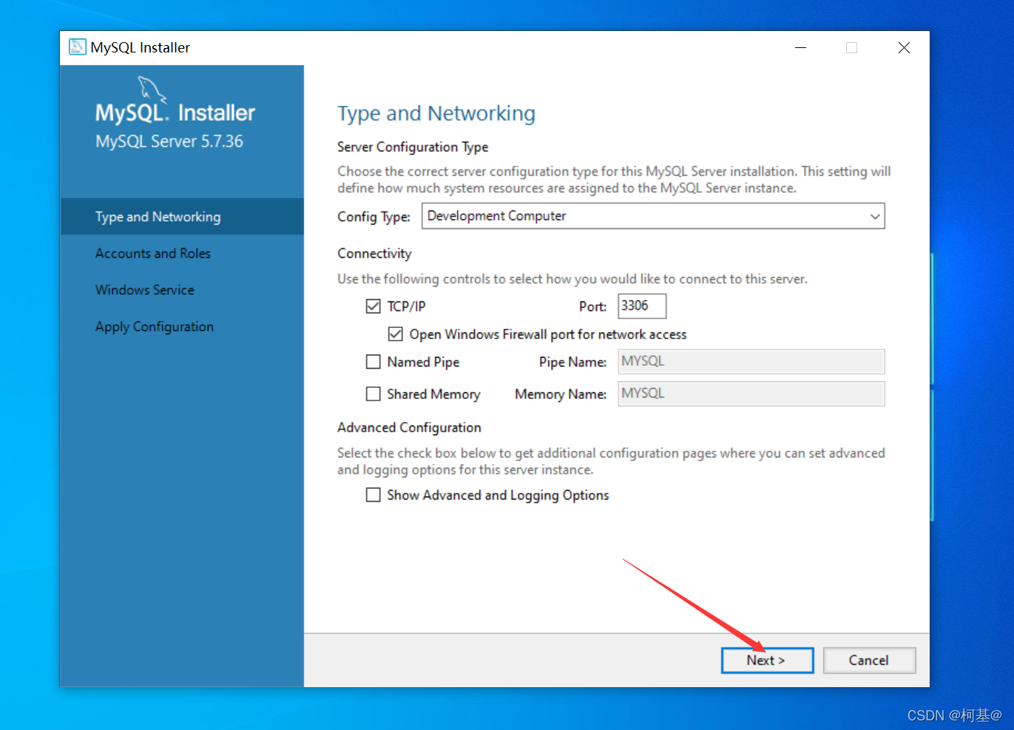Select Type and Networking step in sidebar

182,216
